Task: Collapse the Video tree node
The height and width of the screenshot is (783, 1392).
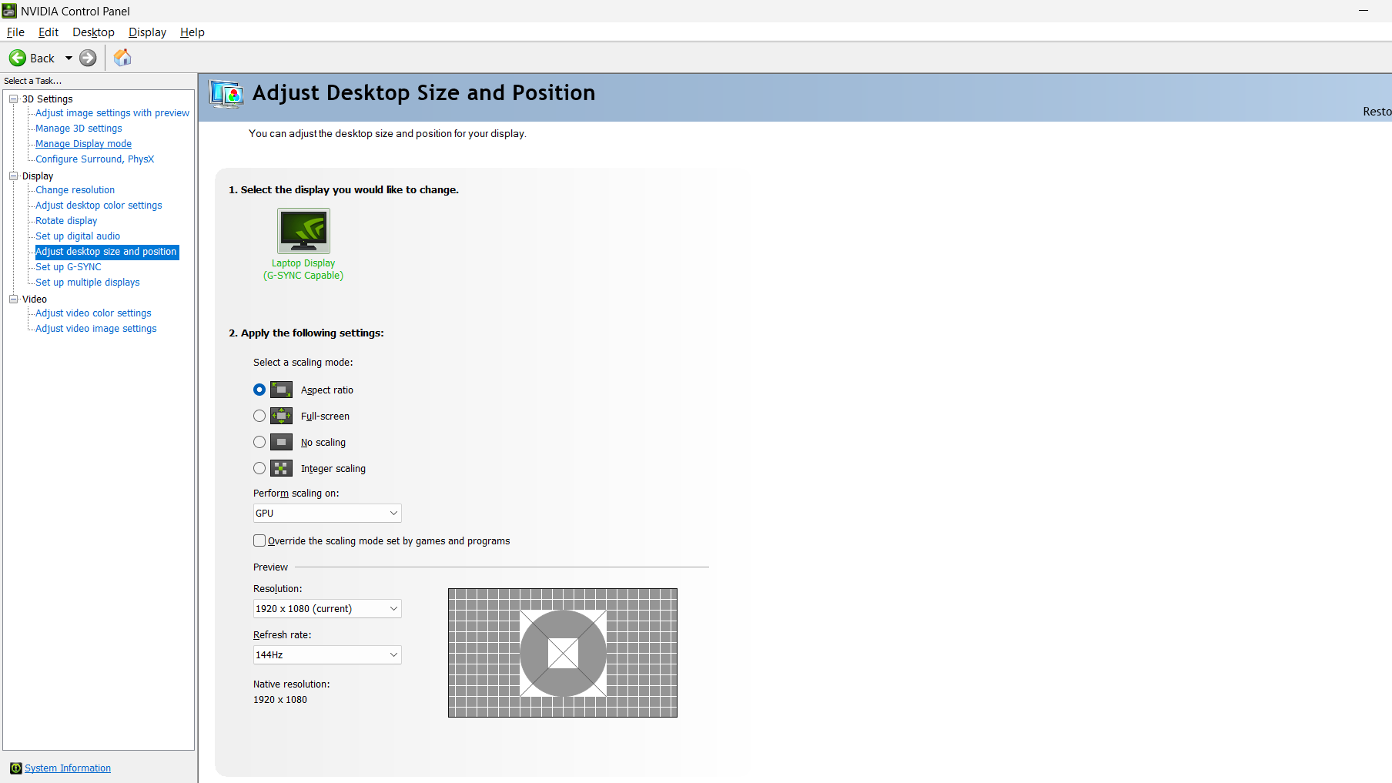Action: 13,299
